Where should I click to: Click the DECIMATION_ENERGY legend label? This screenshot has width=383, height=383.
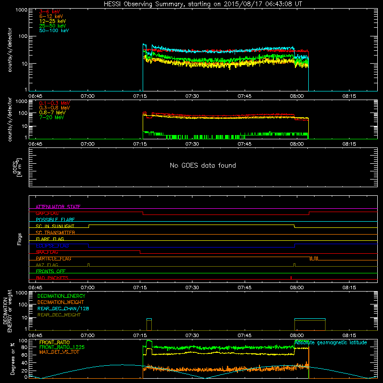(61, 296)
